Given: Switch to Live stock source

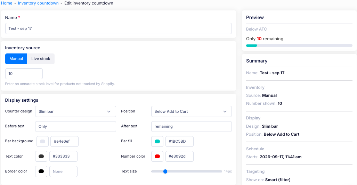Looking at the screenshot, I should point(41,59).
